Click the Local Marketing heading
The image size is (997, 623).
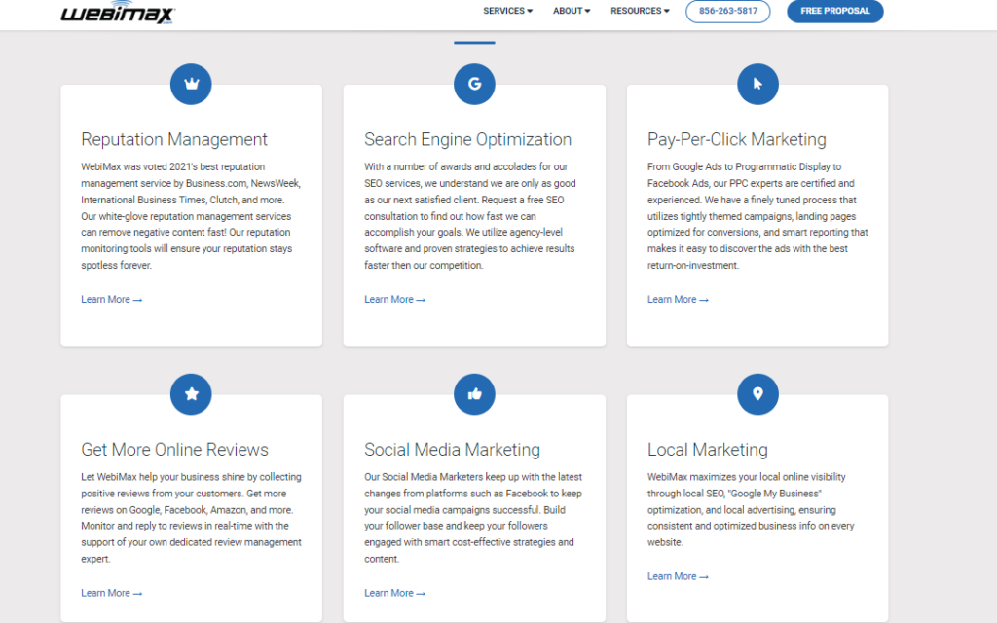708,450
